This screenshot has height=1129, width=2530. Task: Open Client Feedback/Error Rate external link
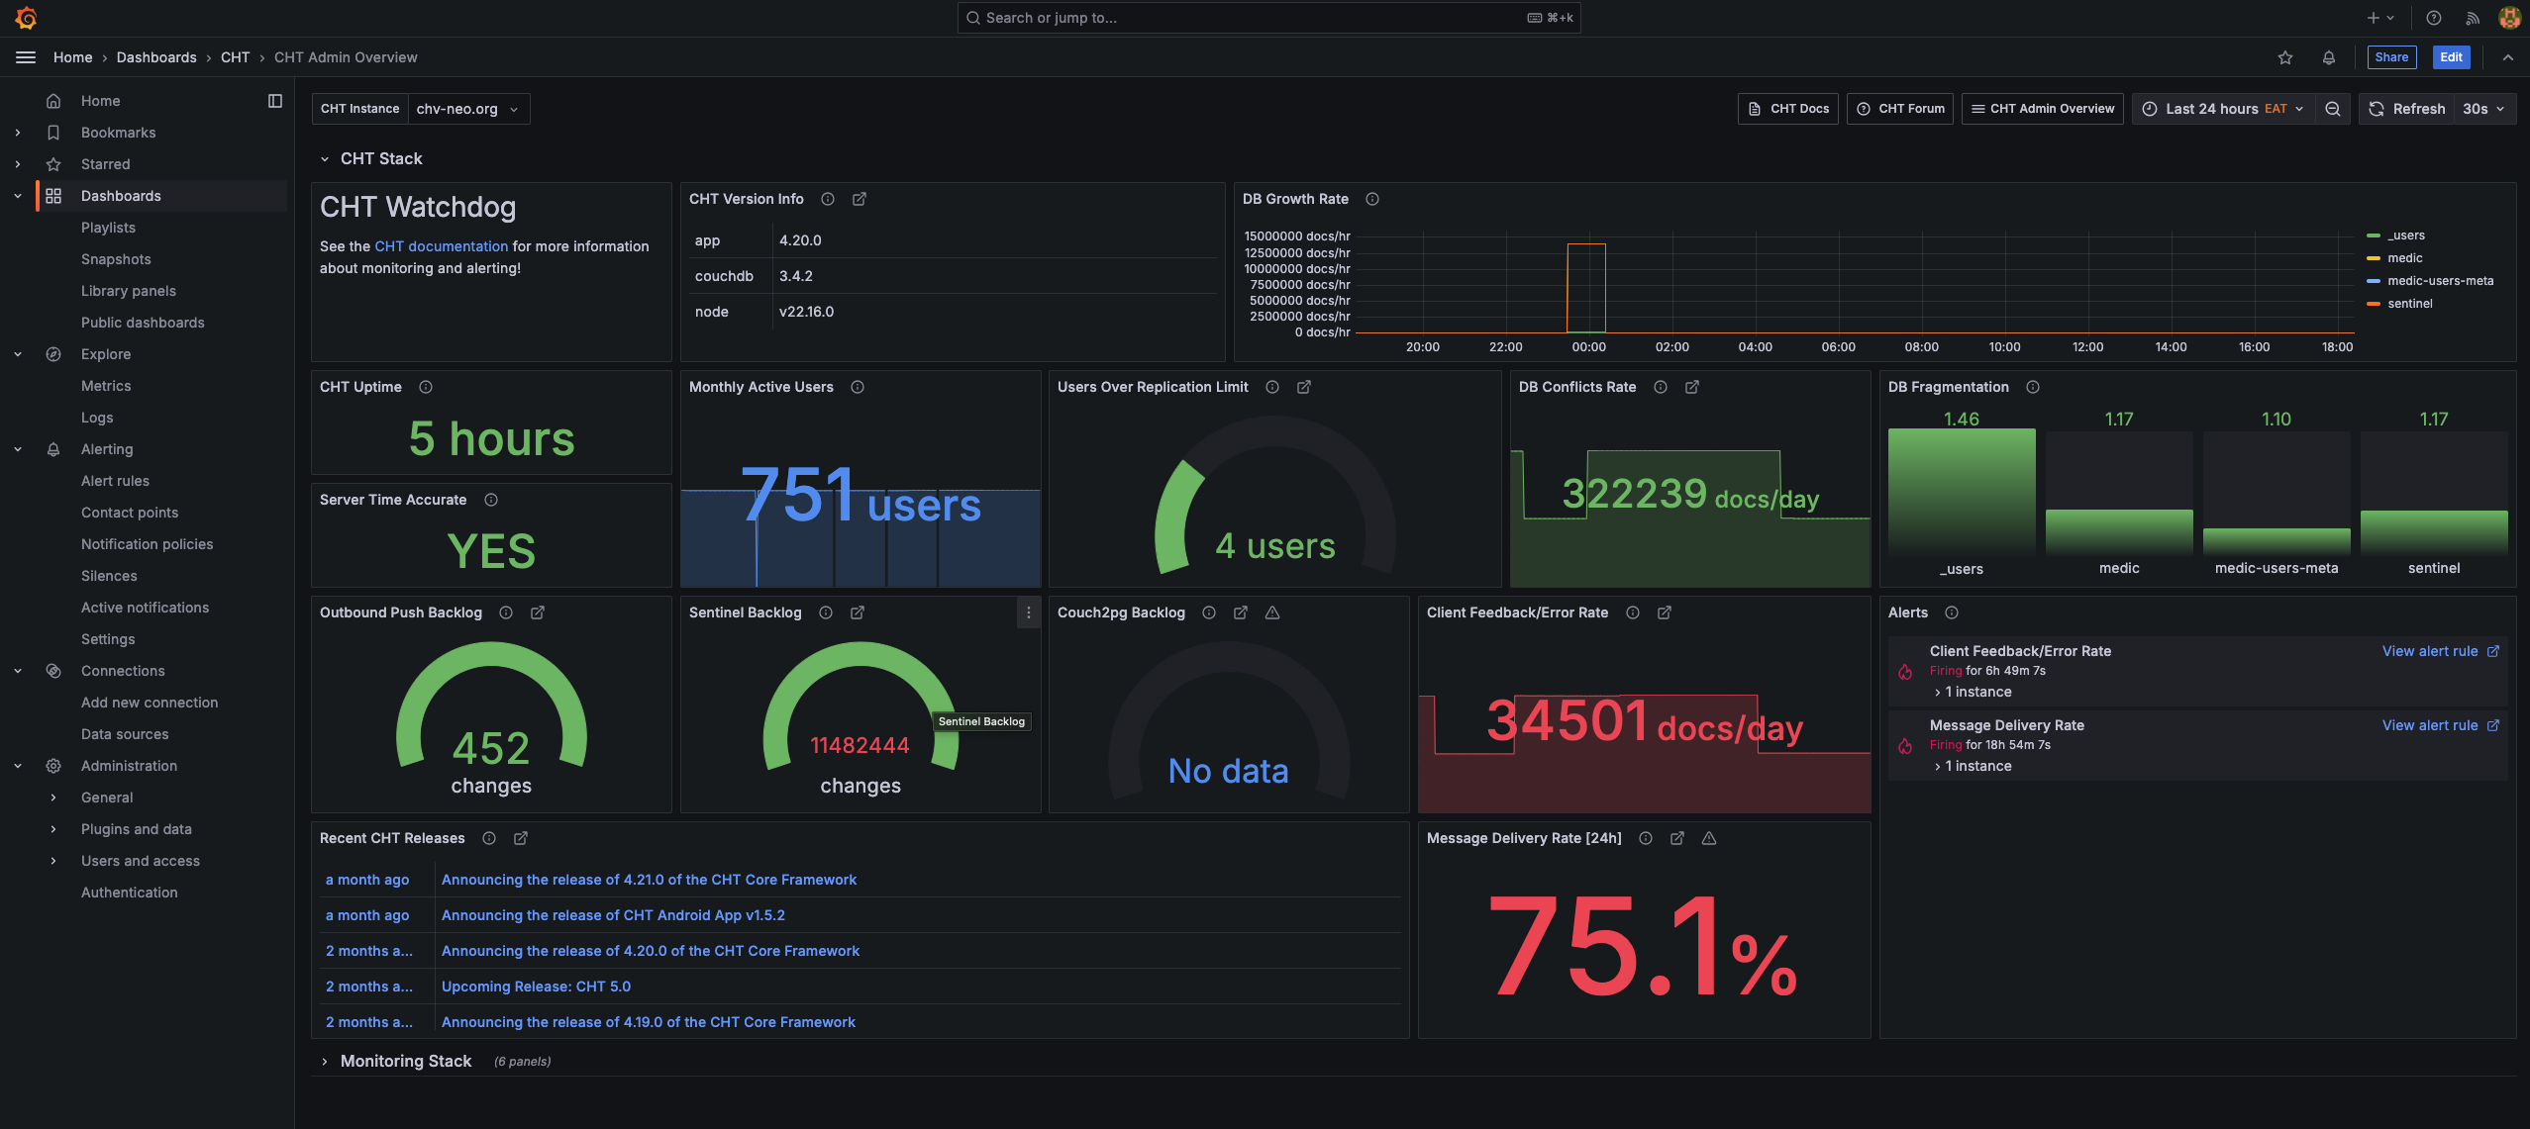(x=1665, y=612)
